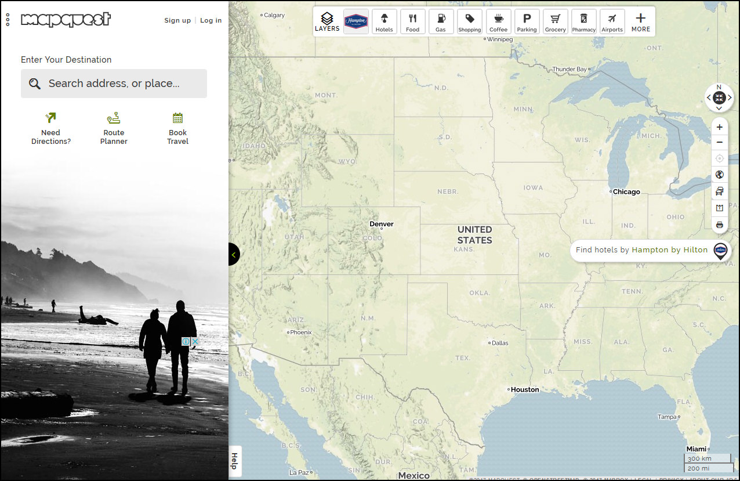Screen dimensions: 740x481
Task: Open the Help tab
Action: [x=235, y=461]
